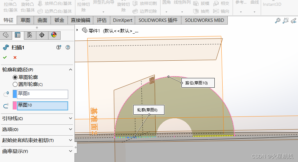Expand the 起始处和结束处相切(T) section

tap(71, 140)
